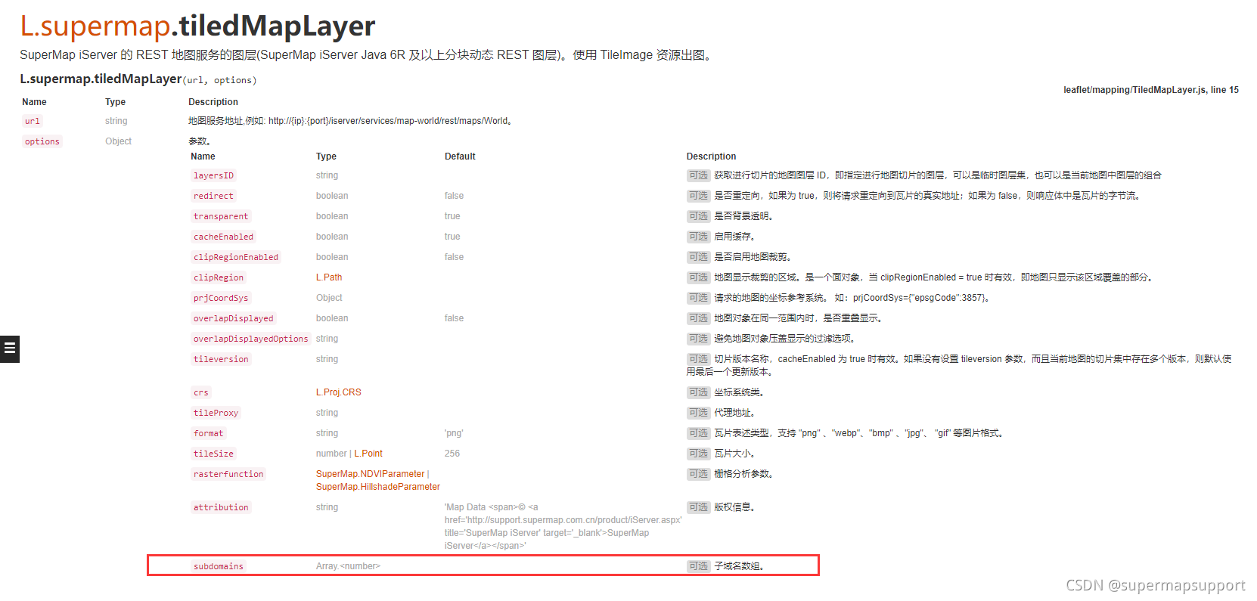Click the 可选 badge in the subdomains row

tap(698, 566)
